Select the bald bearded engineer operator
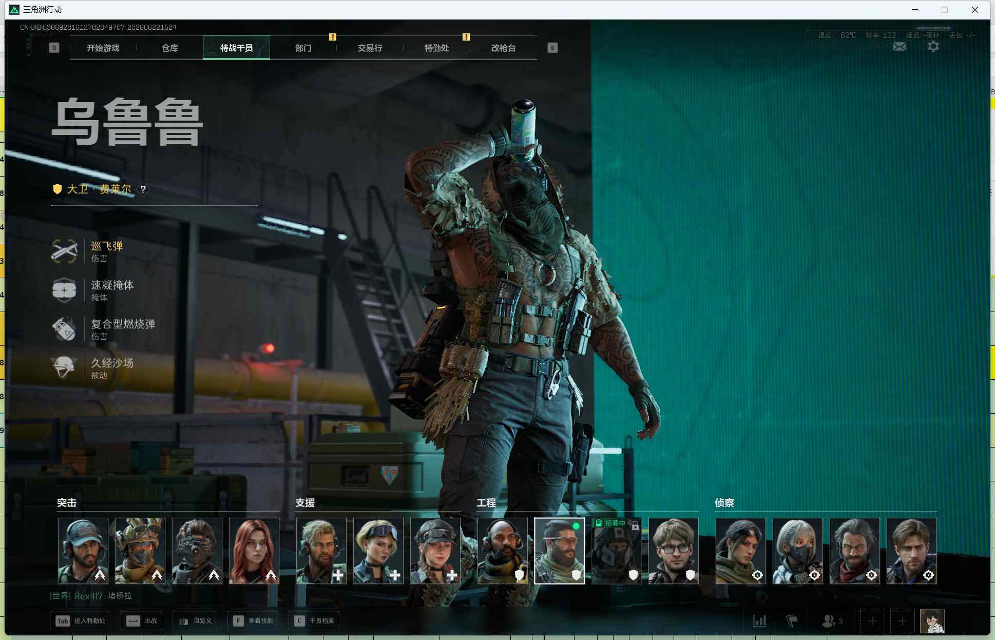Viewport: 995px width, 640px height. point(503,551)
